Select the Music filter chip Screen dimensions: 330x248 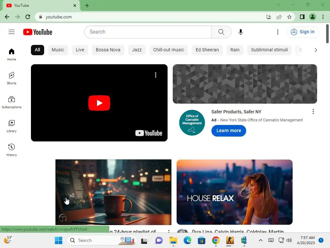coord(58,50)
